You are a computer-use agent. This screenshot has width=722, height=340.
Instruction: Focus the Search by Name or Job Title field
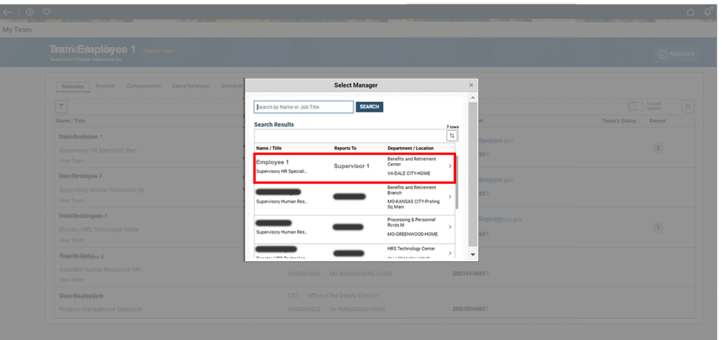pos(304,107)
